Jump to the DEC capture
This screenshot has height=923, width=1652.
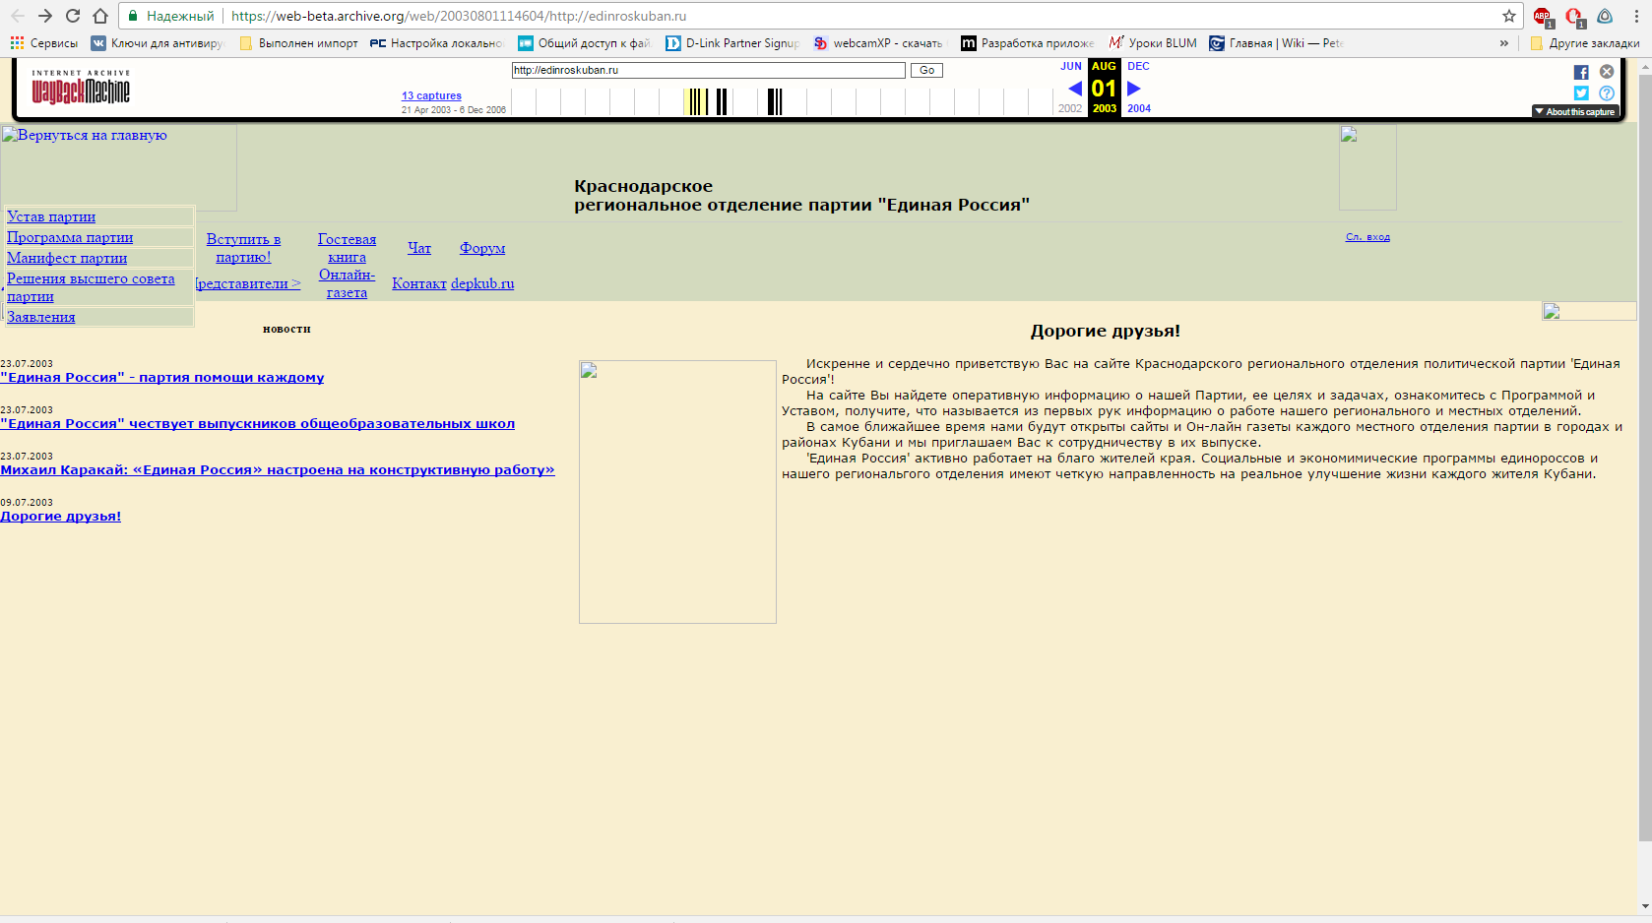[x=1138, y=66]
